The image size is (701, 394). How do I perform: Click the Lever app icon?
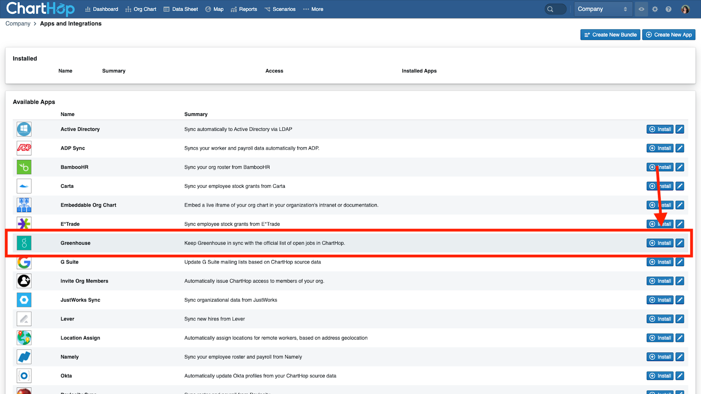(x=24, y=319)
